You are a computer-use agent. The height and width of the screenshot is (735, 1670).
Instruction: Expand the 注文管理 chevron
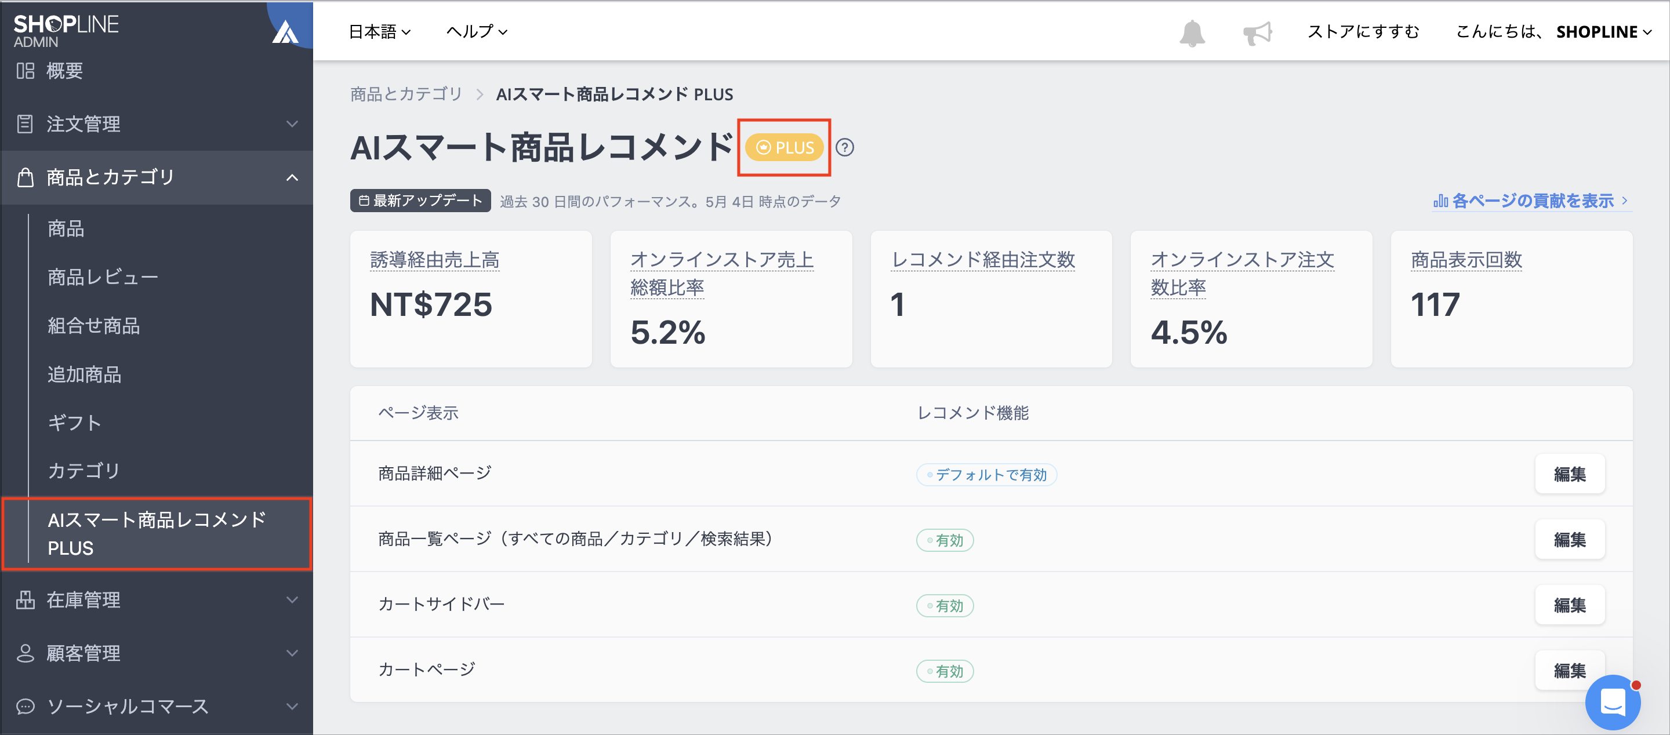coord(292,124)
